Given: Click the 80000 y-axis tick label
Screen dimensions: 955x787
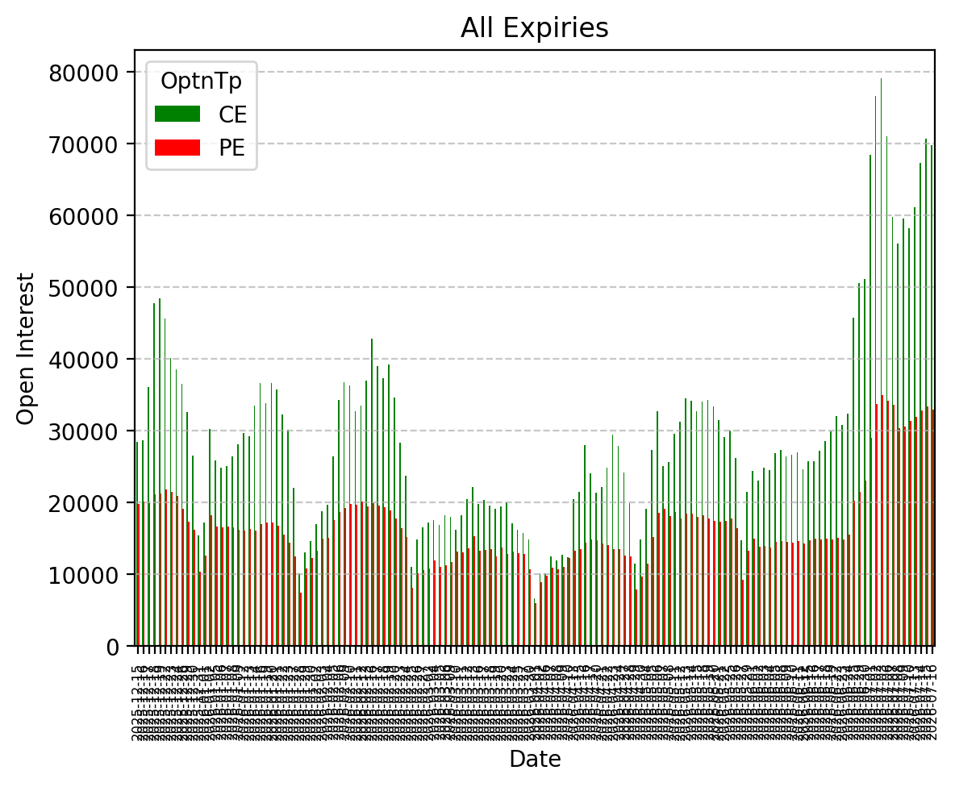Looking at the screenshot, I should point(83,73).
